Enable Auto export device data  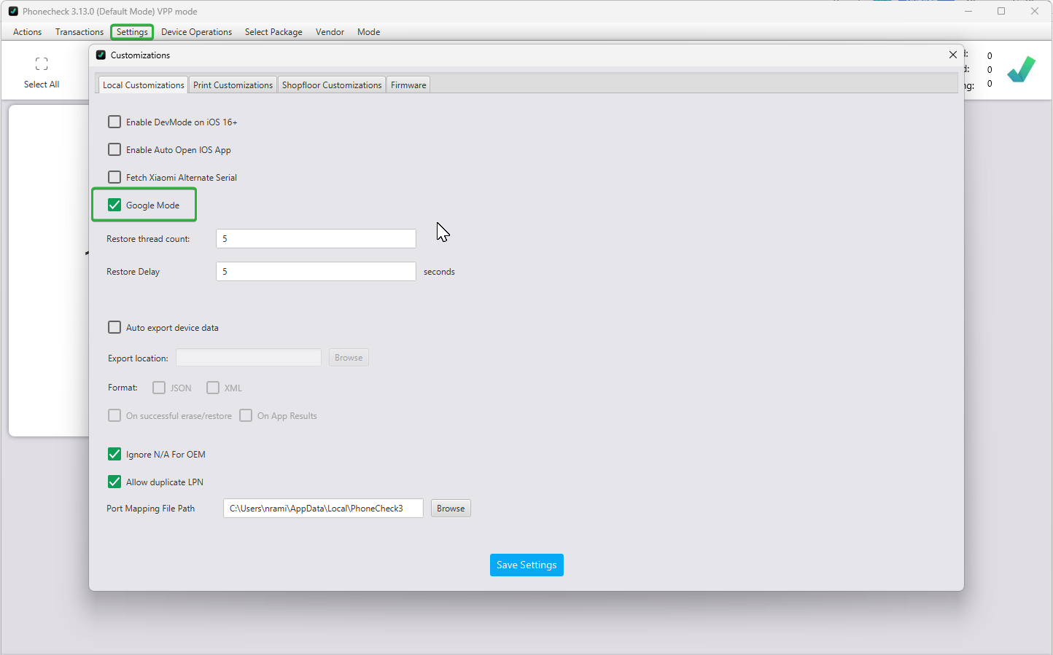pos(114,327)
